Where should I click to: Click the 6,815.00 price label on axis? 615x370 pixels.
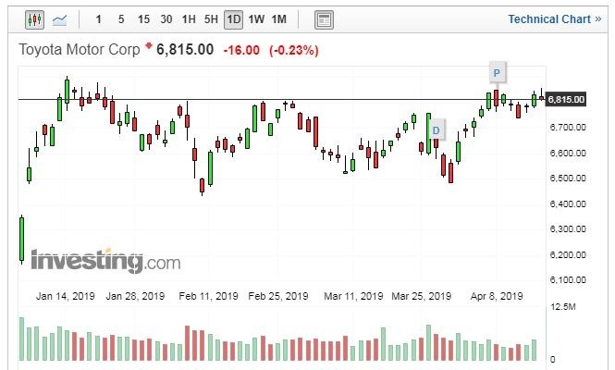(566, 100)
